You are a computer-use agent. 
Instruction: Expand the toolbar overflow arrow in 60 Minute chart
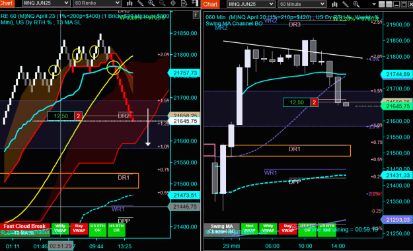pos(374,4)
